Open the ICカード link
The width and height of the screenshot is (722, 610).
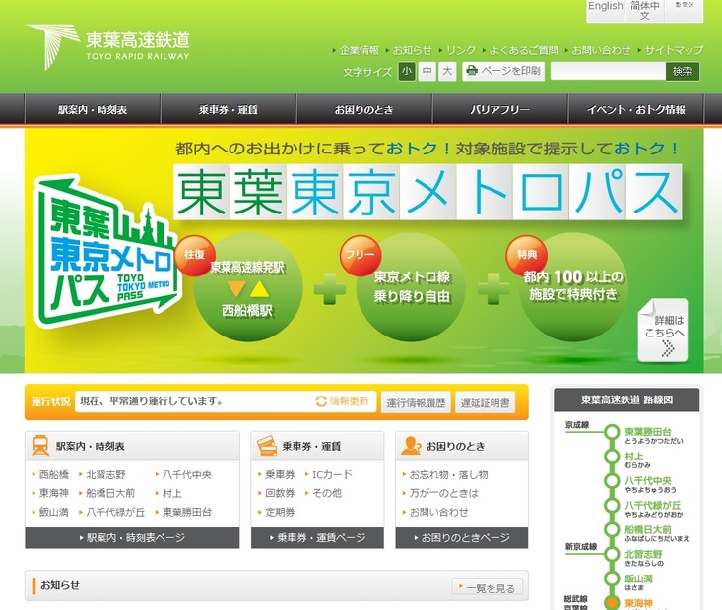tap(332, 474)
